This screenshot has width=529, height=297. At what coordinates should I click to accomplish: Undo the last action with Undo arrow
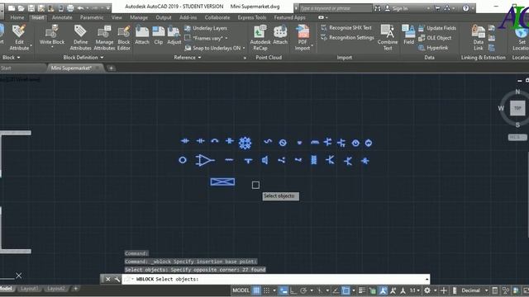click(x=81, y=7)
